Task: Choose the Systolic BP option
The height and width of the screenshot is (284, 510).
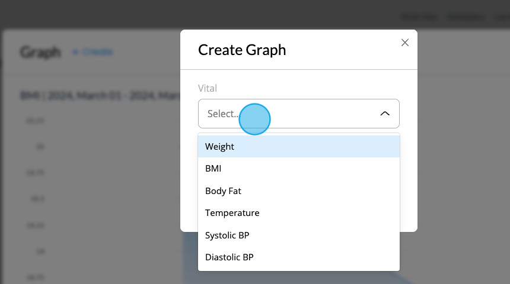Action: point(298,235)
